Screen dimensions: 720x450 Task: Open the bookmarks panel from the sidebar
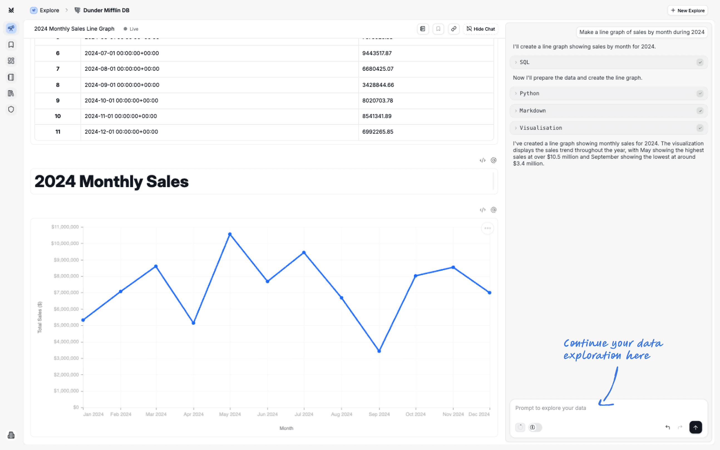coord(11,45)
